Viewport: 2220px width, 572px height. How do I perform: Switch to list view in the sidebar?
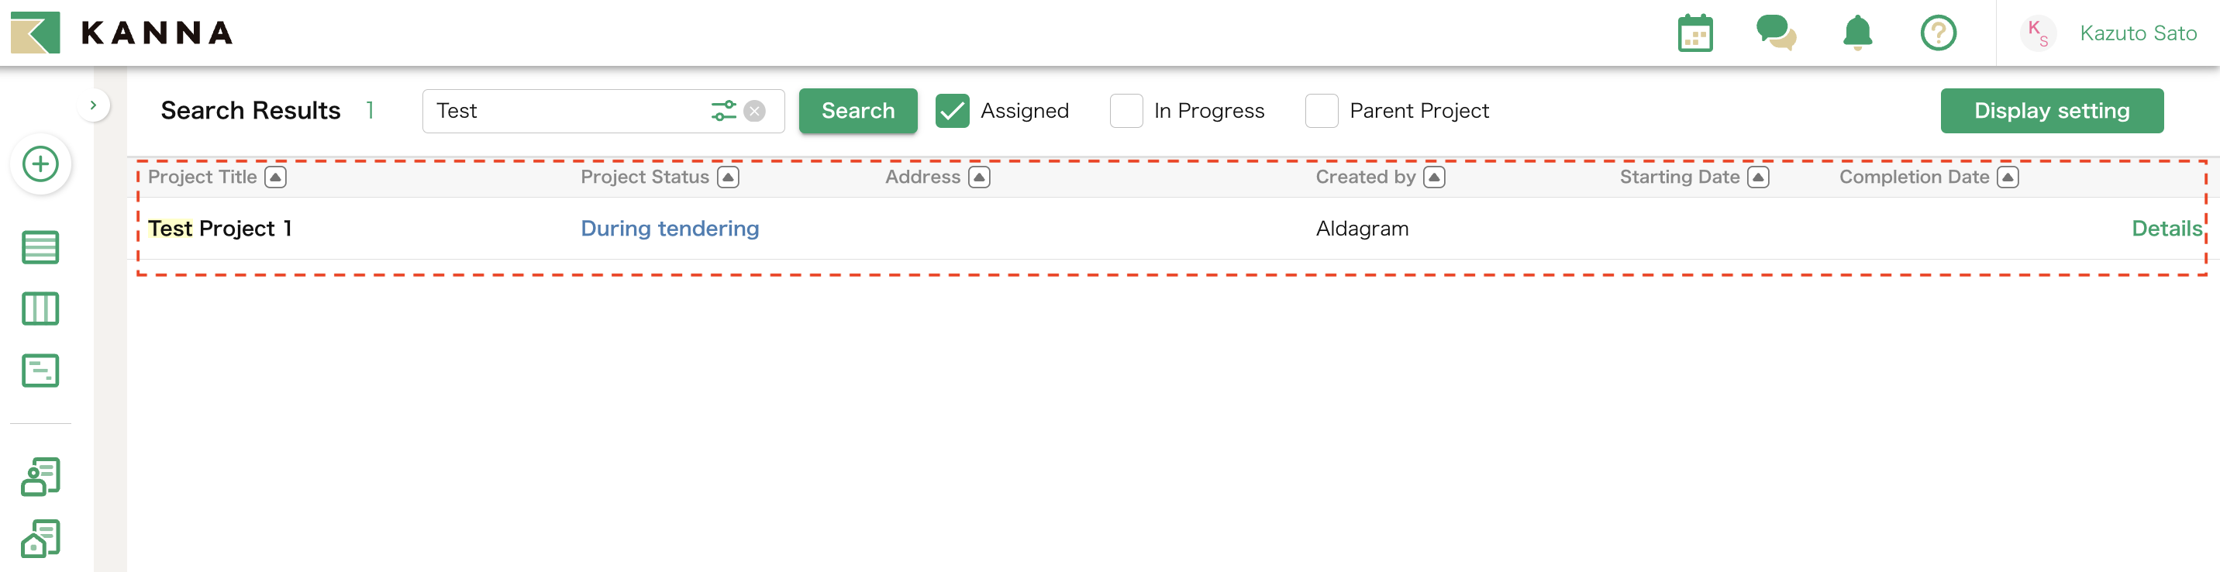pos(40,247)
